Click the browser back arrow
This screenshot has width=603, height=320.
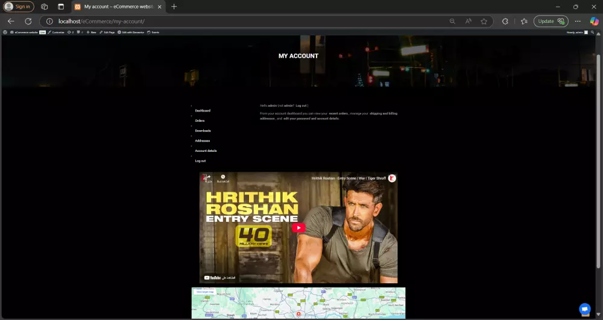click(x=11, y=21)
